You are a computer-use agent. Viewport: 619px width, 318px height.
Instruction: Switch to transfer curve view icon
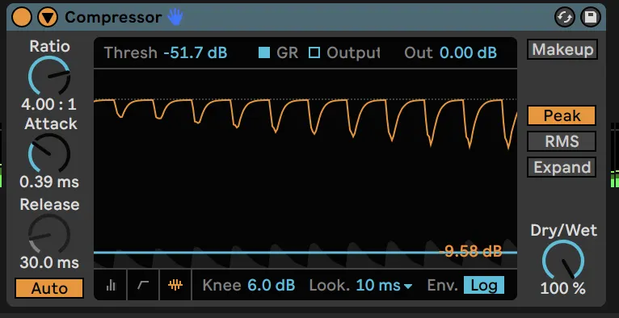143,285
